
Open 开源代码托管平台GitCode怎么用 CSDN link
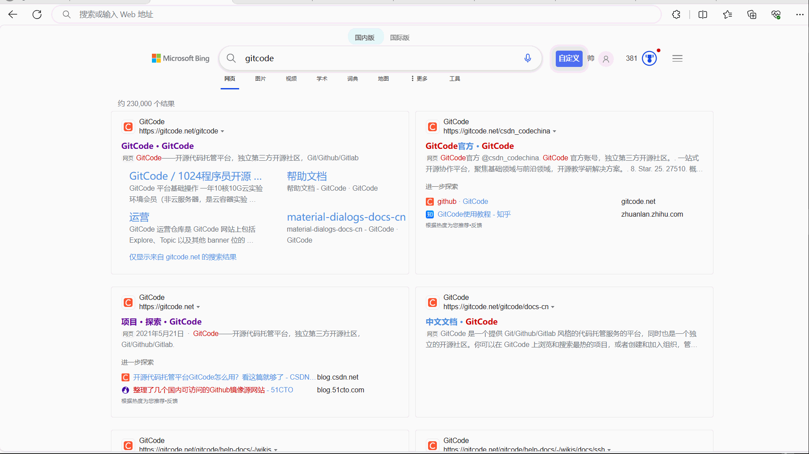[x=224, y=377]
